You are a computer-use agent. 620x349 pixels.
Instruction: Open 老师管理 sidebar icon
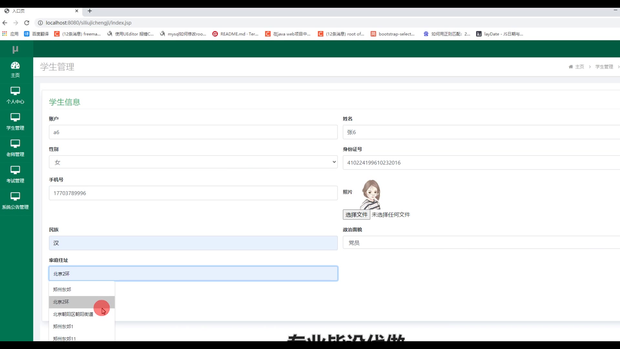(15, 144)
